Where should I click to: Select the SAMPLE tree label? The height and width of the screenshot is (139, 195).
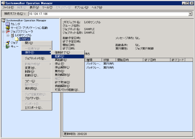(25, 39)
